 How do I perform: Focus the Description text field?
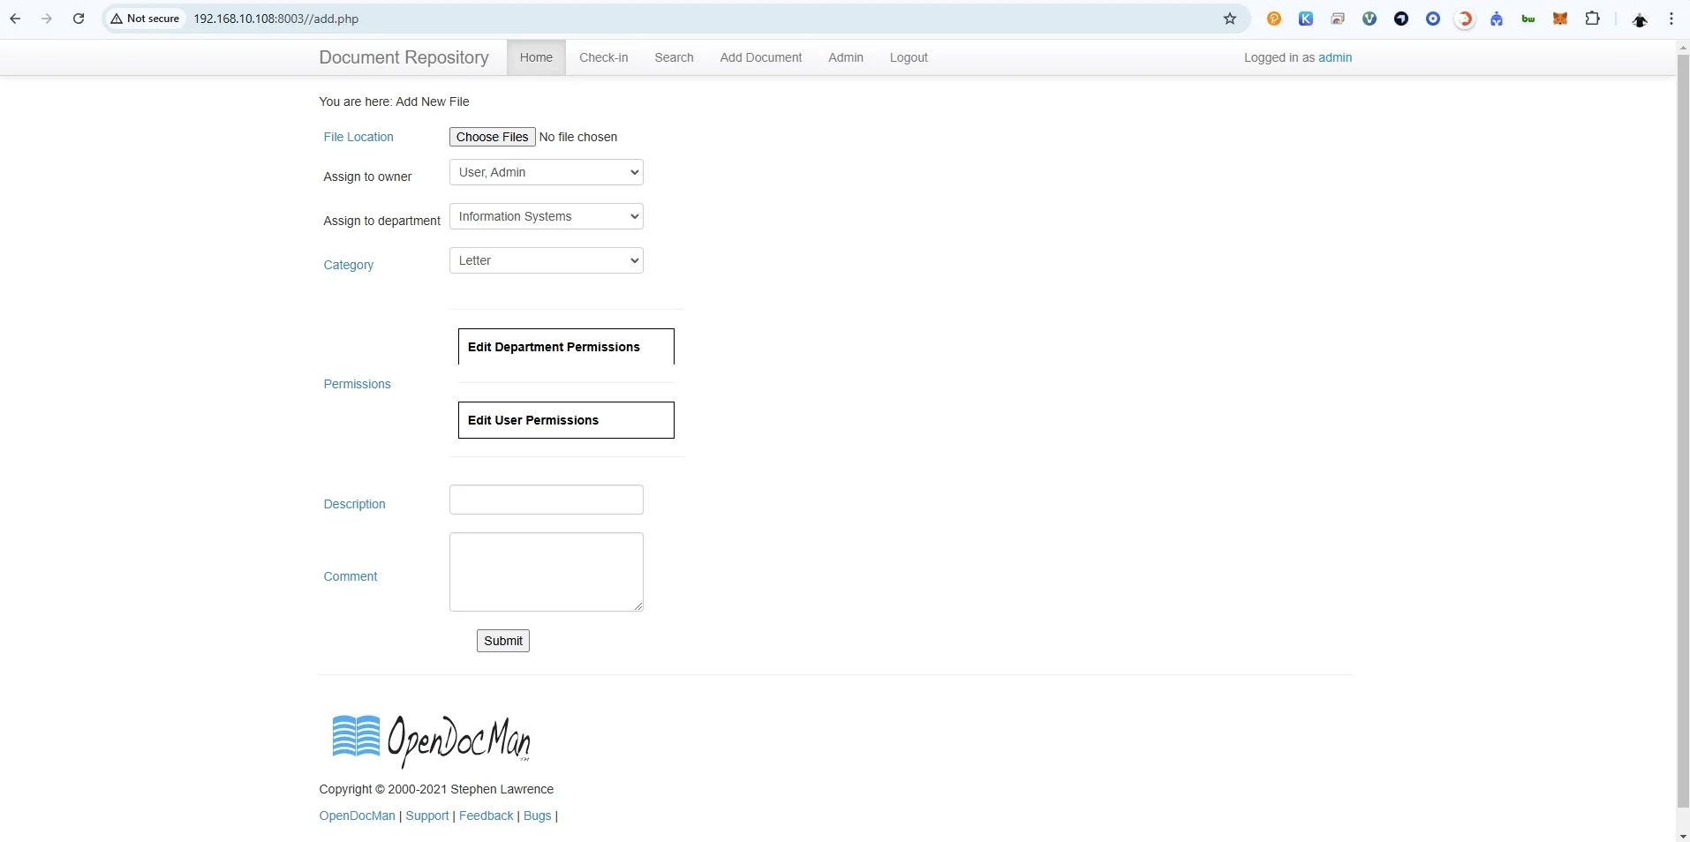[547, 500]
